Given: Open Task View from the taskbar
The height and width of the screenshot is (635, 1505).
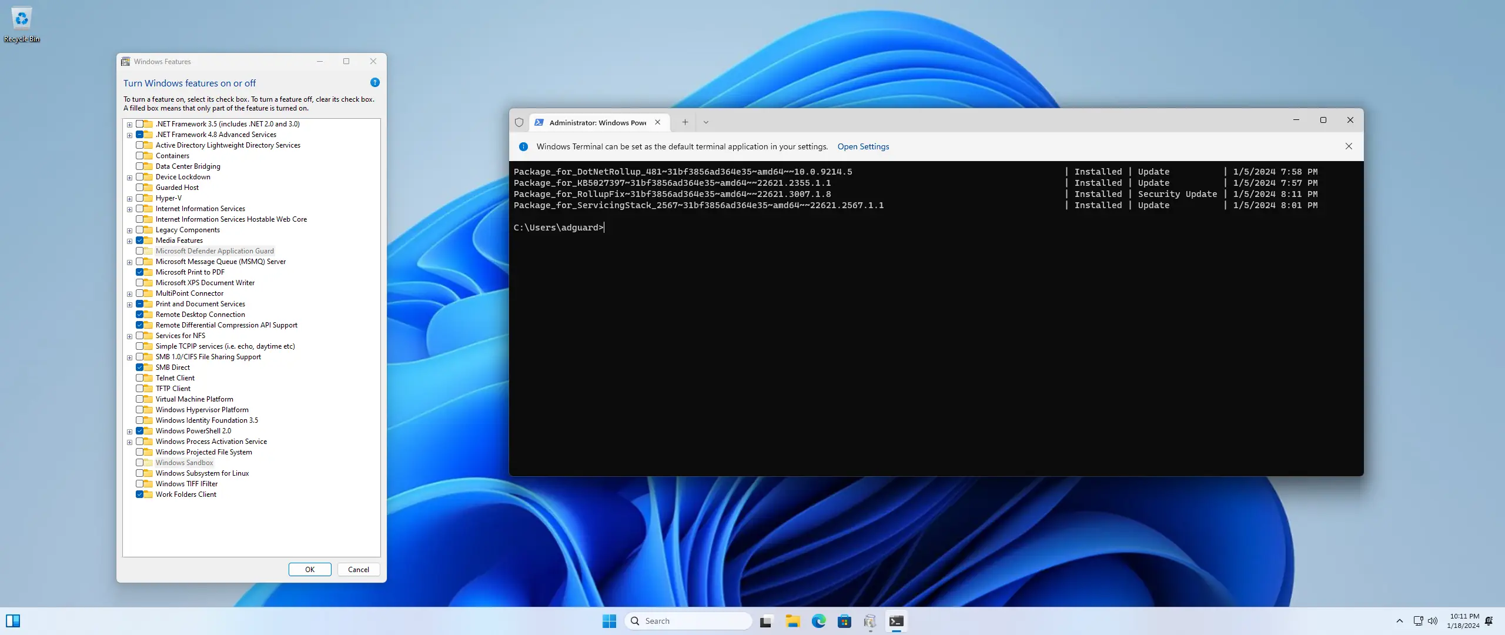Looking at the screenshot, I should tap(765, 621).
